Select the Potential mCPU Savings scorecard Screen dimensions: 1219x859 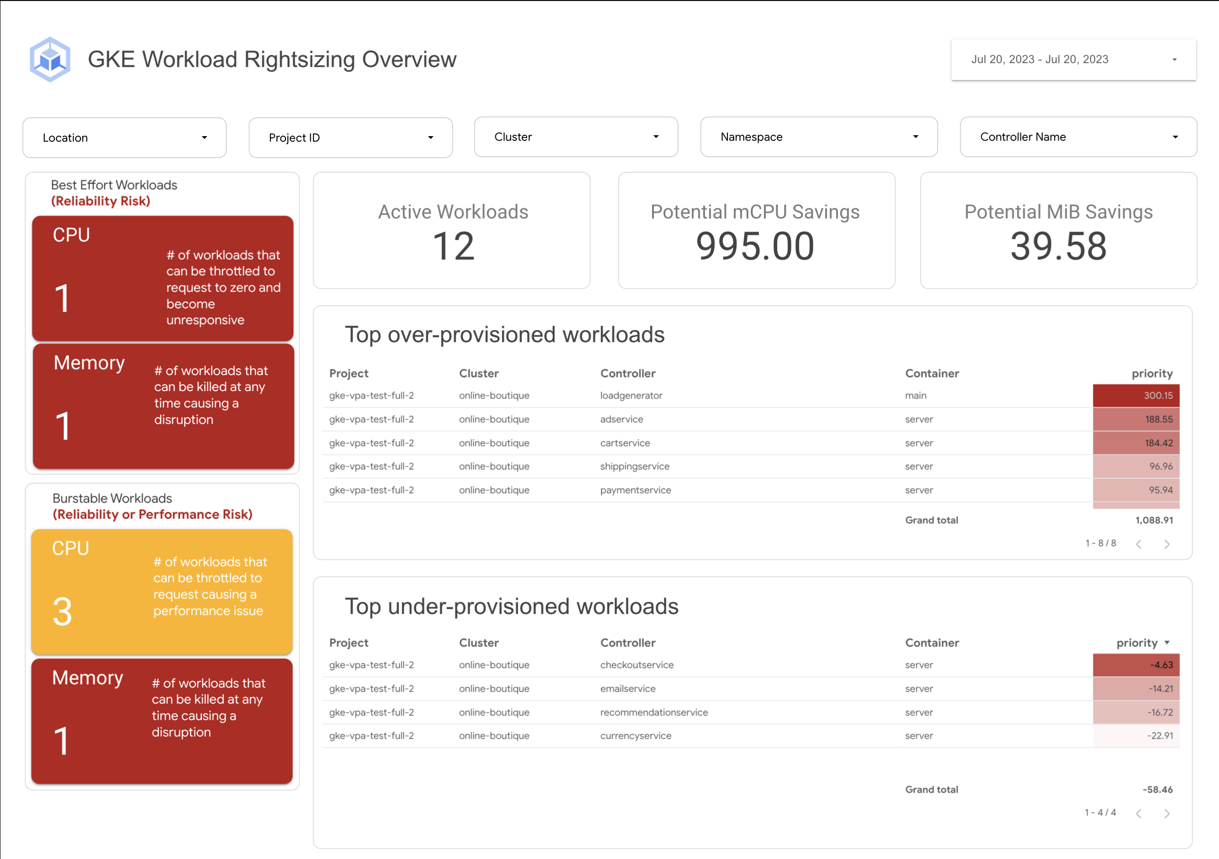pyautogui.click(x=757, y=230)
